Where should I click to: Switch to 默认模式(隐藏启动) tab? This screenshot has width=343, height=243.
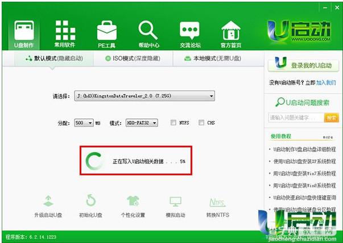click(54, 59)
